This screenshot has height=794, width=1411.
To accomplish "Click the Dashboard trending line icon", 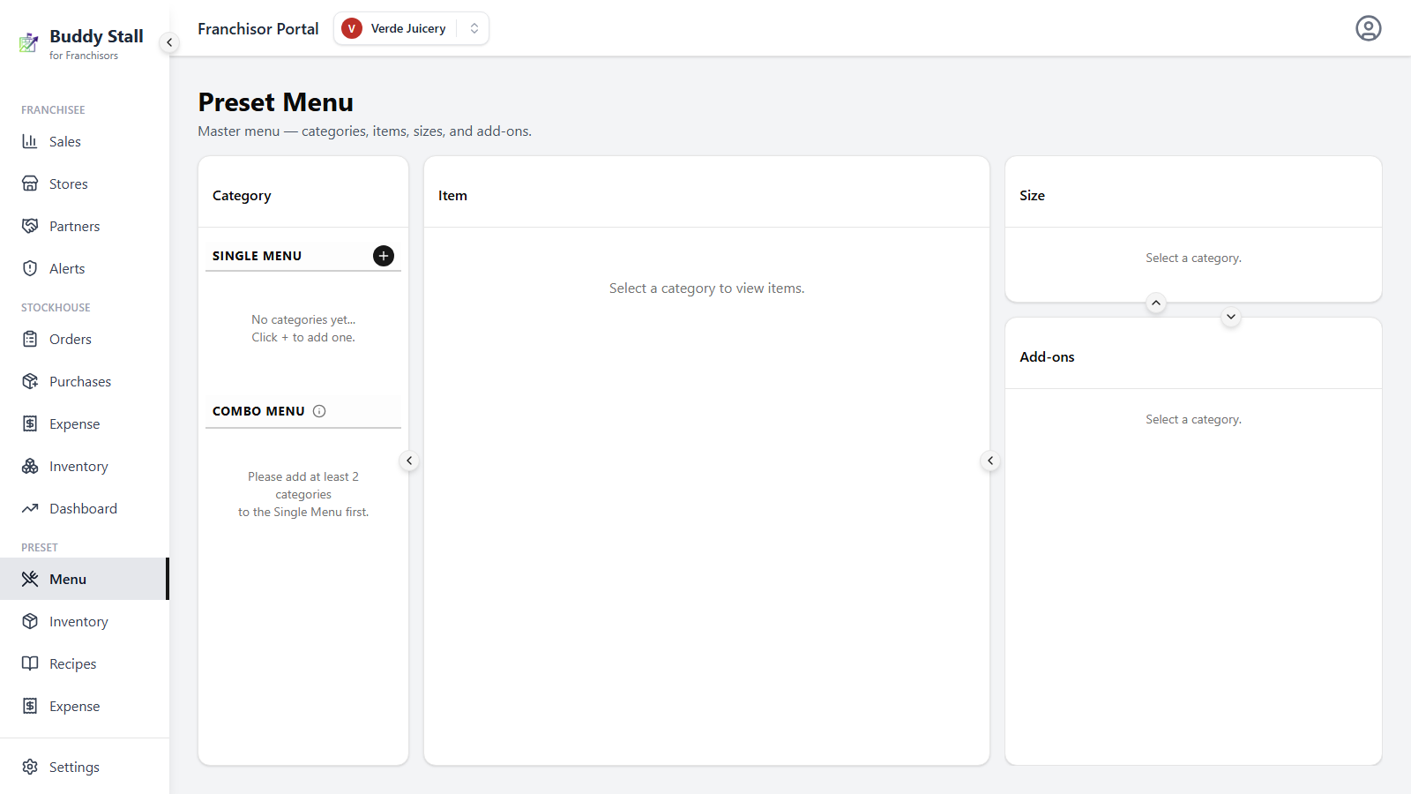I will (x=30, y=508).
